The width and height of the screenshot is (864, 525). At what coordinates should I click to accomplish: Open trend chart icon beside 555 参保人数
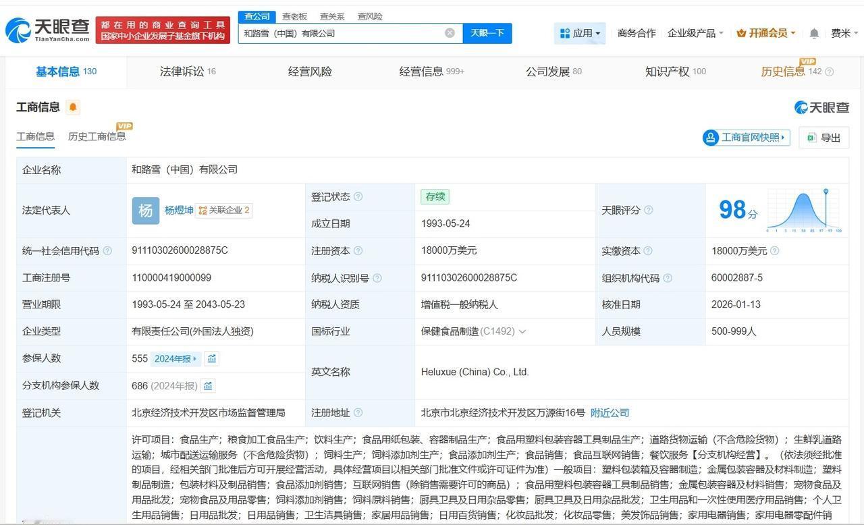click(212, 359)
